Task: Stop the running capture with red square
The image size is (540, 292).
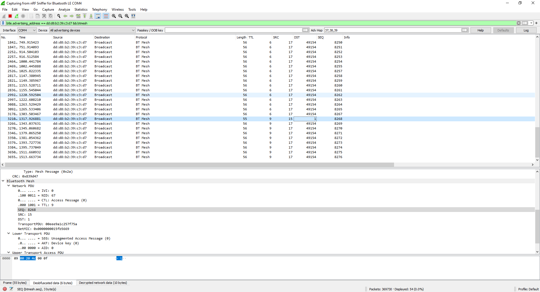Action: coord(10,16)
